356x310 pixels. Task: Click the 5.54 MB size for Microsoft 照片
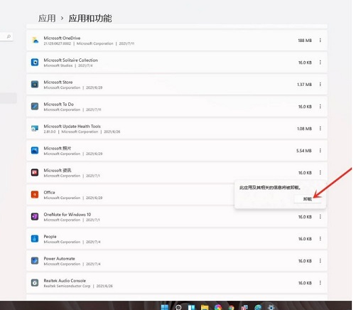coord(304,151)
